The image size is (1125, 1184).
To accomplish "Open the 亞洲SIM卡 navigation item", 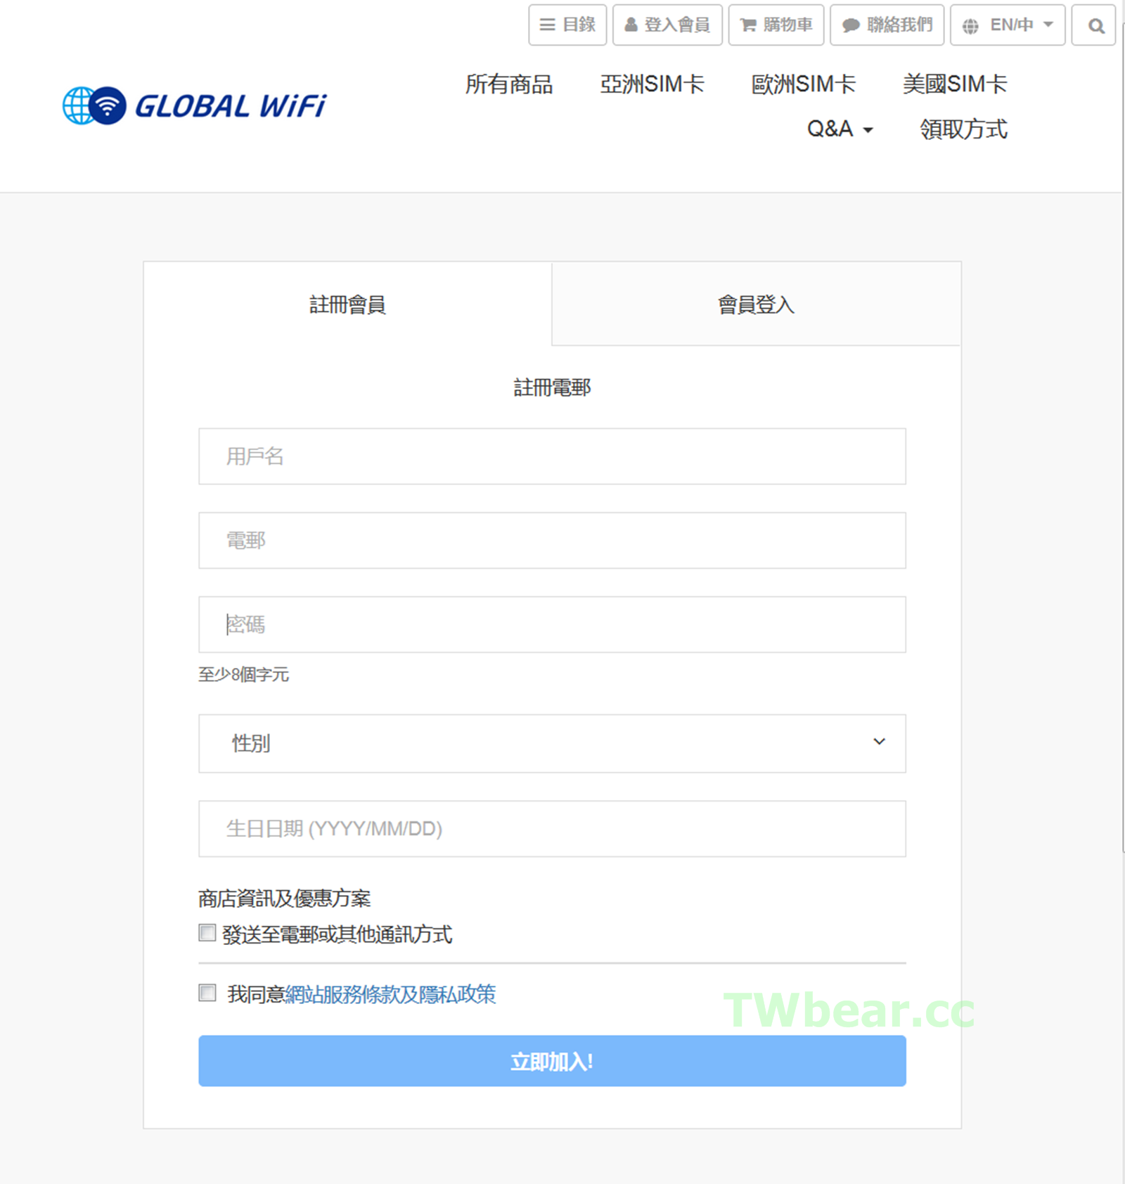I will pos(652,84).
